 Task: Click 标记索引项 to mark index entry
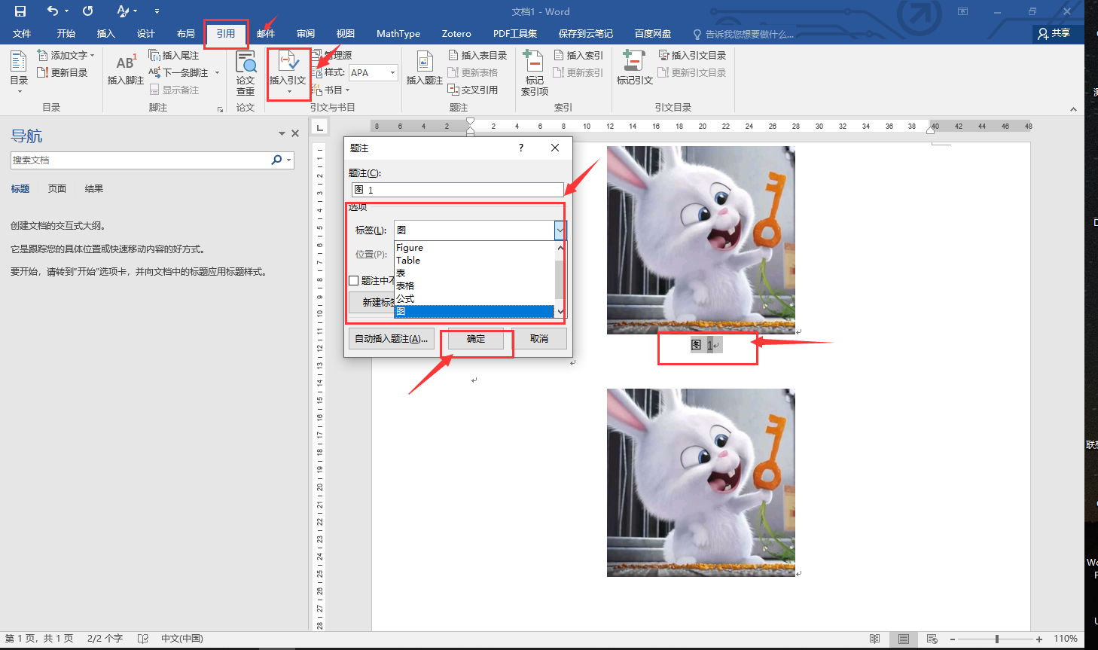coord(535,73)
